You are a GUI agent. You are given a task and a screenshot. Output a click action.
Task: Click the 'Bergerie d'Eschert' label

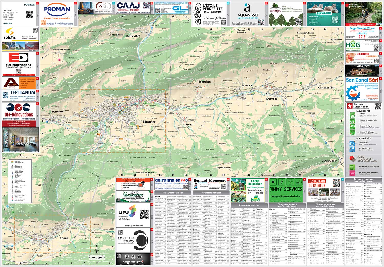(224, 168)
